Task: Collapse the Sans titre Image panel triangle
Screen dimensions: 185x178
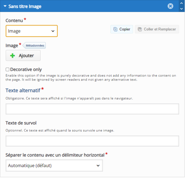Action: (5, 6)
